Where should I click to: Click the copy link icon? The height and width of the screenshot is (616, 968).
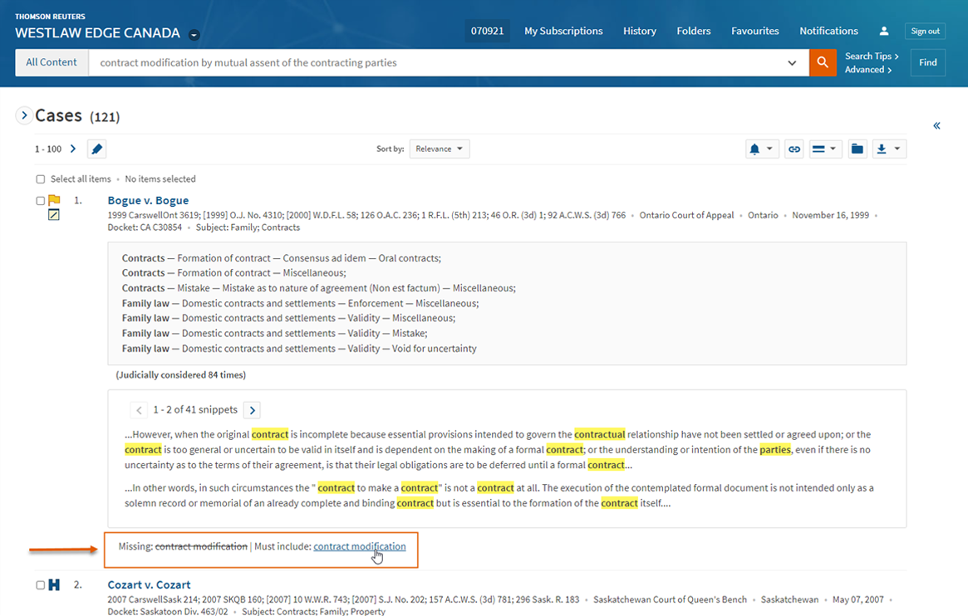click(794, 149)
